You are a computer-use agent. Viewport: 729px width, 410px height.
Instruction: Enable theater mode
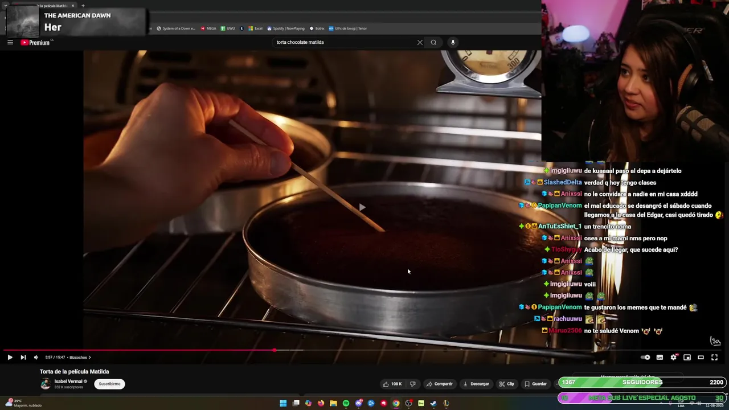pyautogui.click(x=701, y=358)
